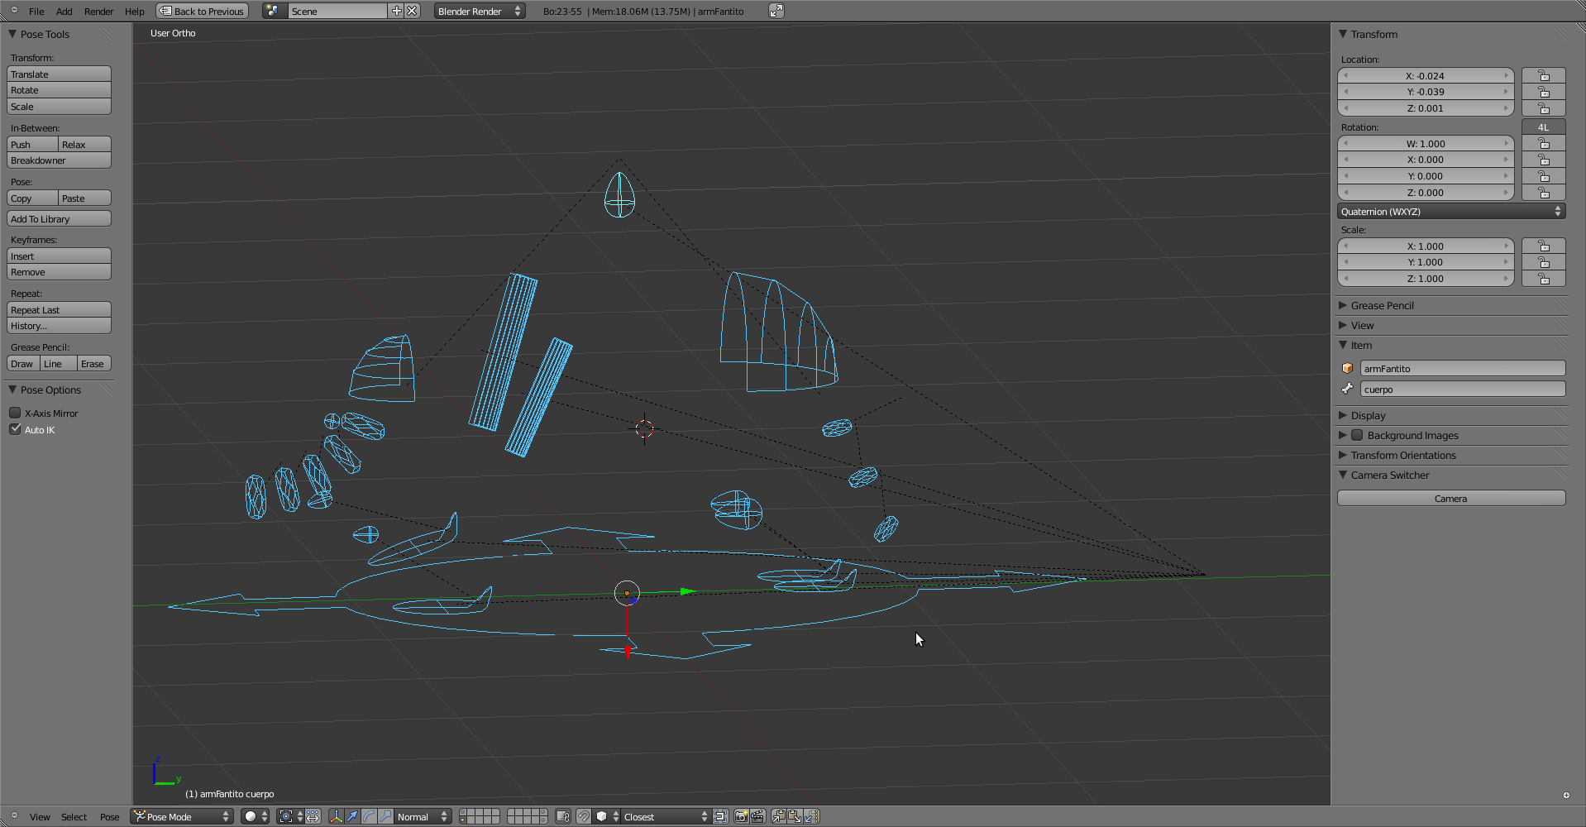Viewport: 1586px width, 827px height.
Task: Disable the Auto IK checkbox
Action: pyautogui.click(x=15, y=429)
